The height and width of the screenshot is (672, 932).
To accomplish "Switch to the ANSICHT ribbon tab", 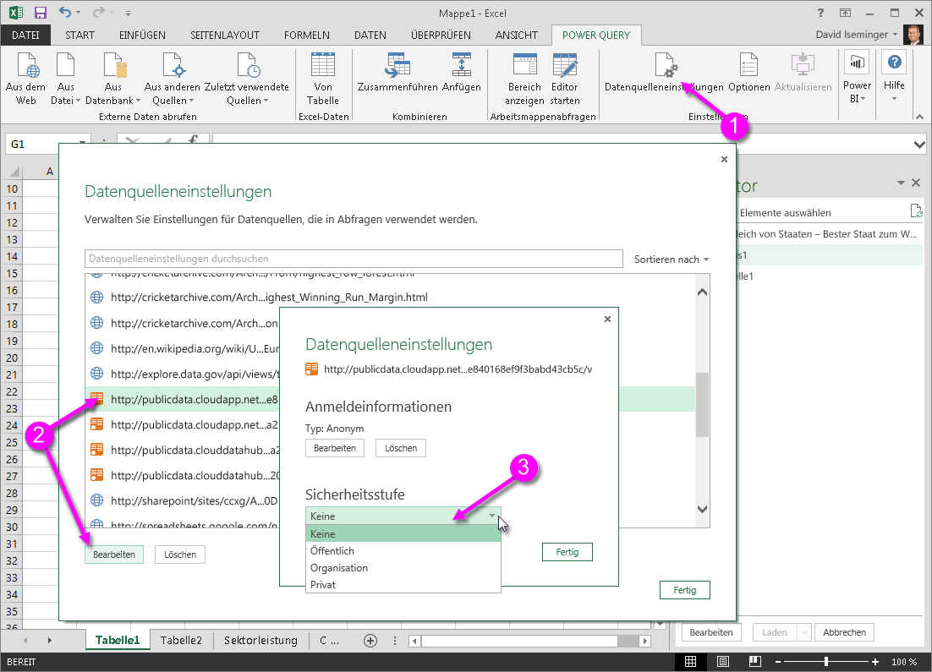I will (x=517, y=35).
